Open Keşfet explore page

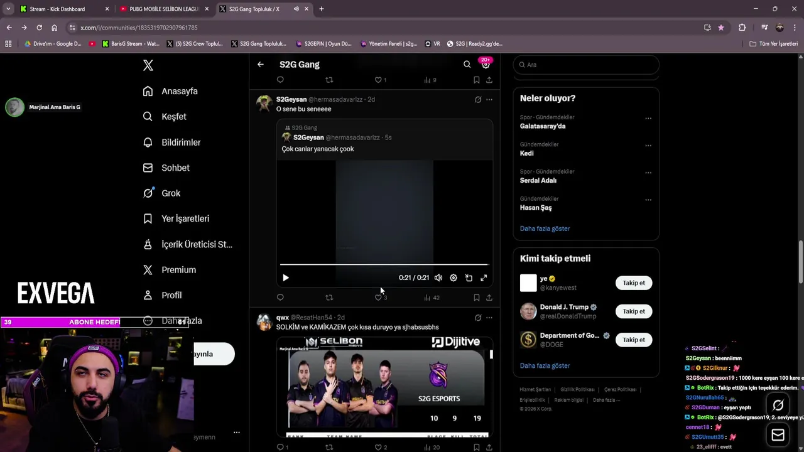(165, 117)
